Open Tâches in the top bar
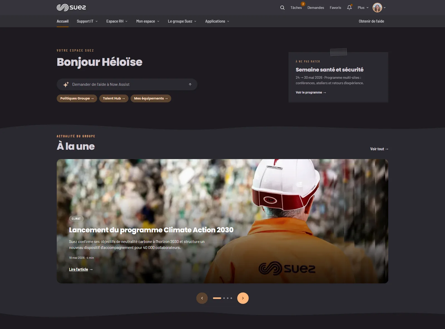 pos(296,8)
